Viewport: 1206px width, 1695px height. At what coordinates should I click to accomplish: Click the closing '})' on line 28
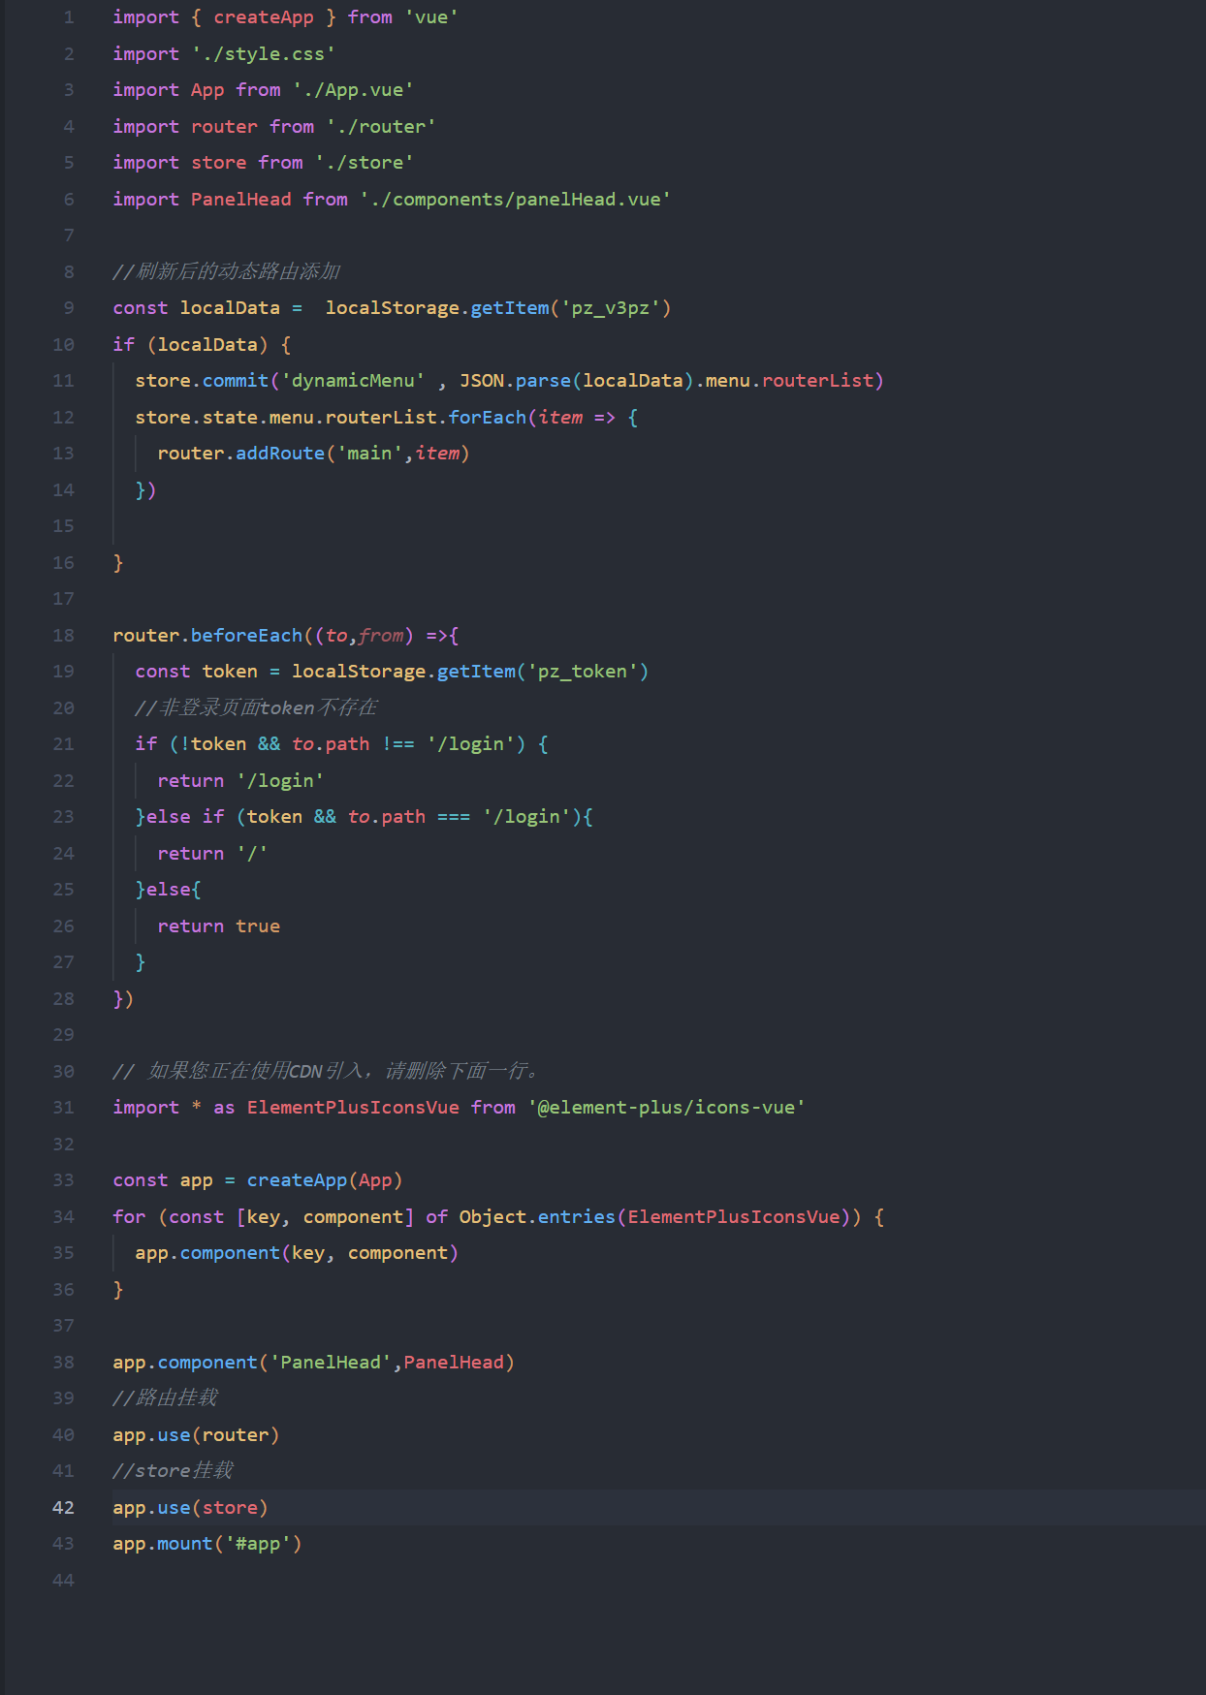pos(123,998)
